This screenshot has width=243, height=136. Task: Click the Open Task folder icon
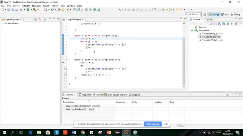point(63,9)
